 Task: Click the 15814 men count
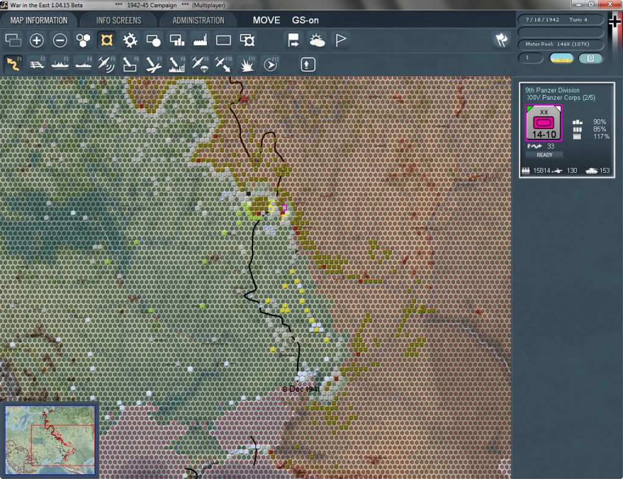click(541, 170)
